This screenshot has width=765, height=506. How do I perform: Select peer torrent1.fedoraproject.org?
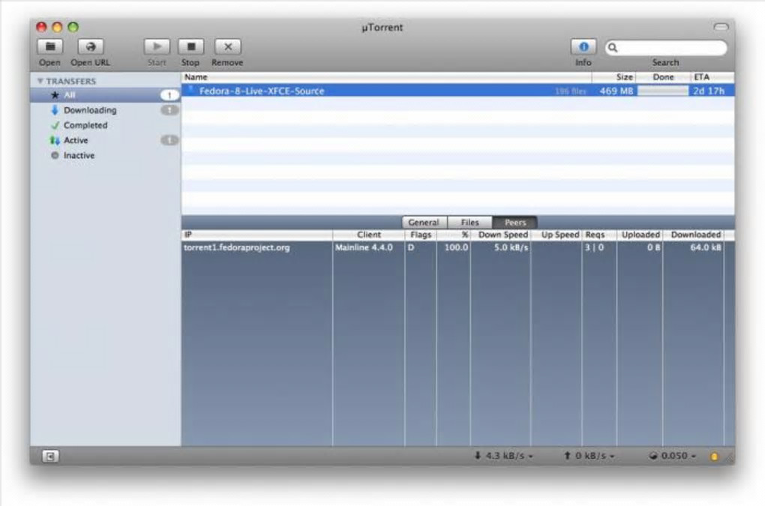tap(236, 247)
